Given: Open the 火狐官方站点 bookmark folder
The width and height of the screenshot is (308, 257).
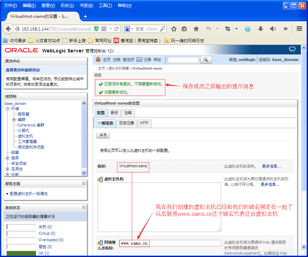Looking at the screenshot, I should click(x=44, y=41).
